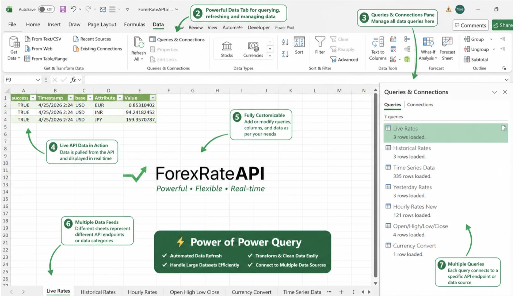Screen dimensions: 513x296
Task: Open the Timestamp column filter dropdown
Action: (71, 98)
